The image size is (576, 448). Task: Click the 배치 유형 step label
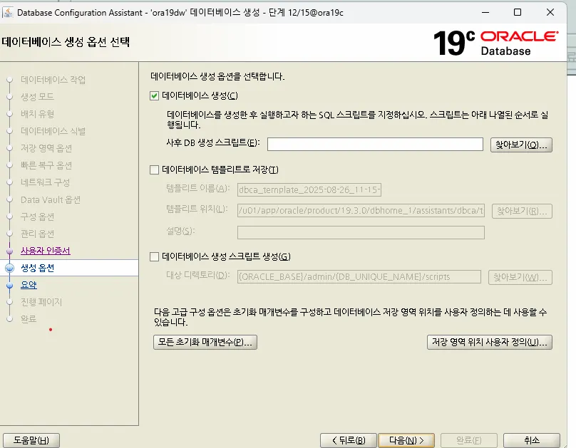click(x=37, y=114)
